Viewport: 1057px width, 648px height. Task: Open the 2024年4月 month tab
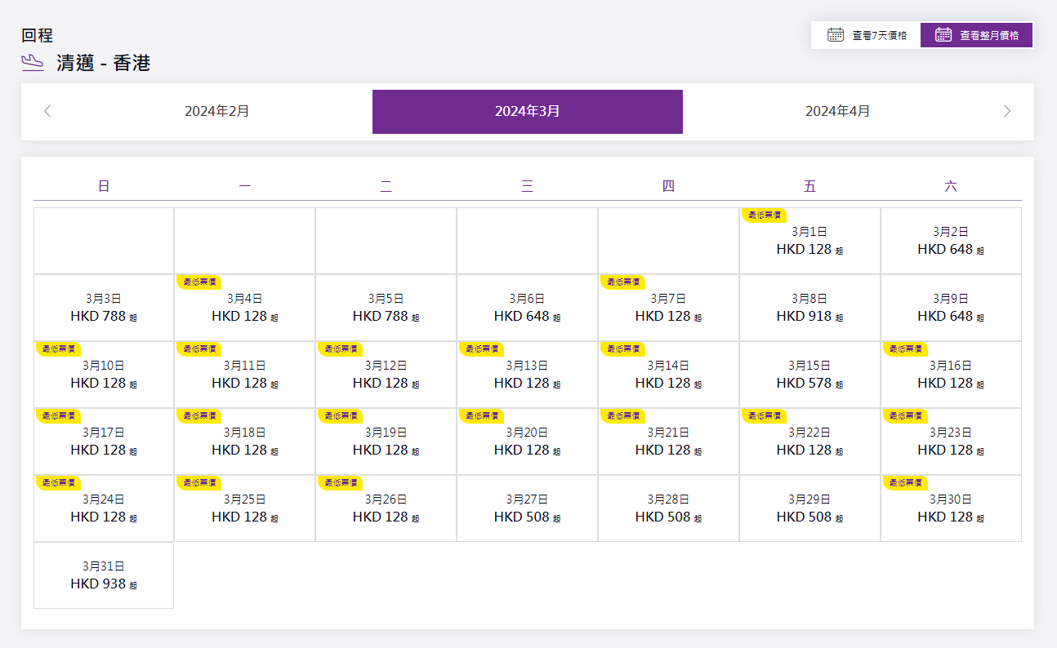pyautogui.click(x=837, y=111)
